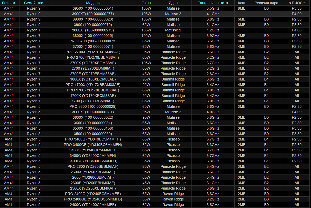Select the 3500 (100-000000050) cell
311x208 pixels.
(93, 134)
